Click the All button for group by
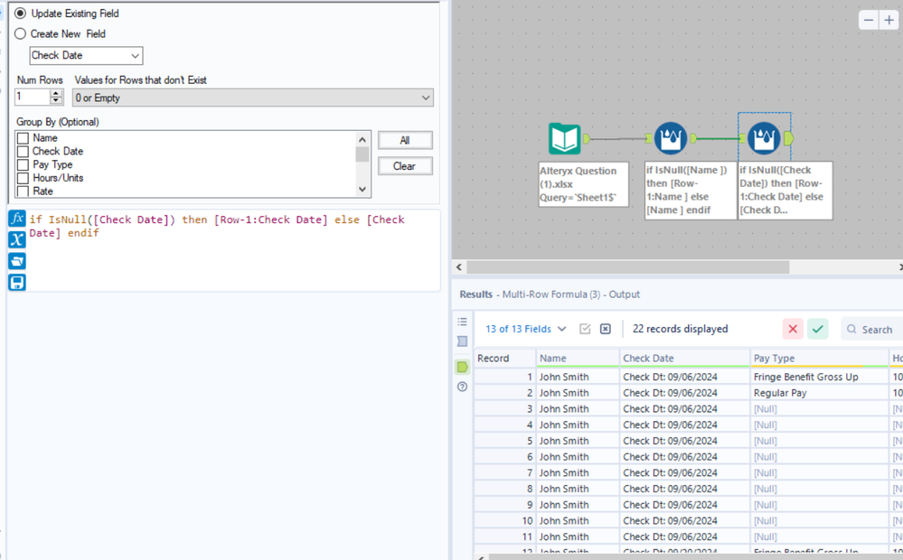 (404, 140)
